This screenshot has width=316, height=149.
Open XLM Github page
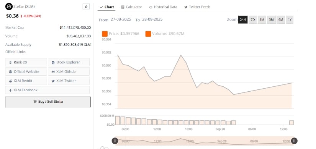[x=69, y=71]
